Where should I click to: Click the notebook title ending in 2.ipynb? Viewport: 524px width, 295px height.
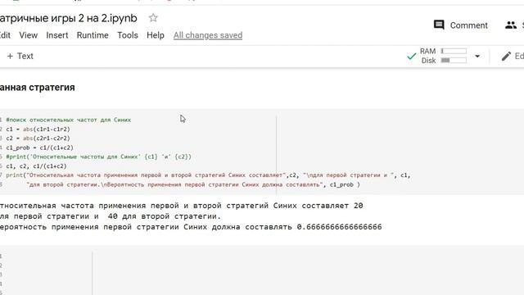click(x=69, y=18)
